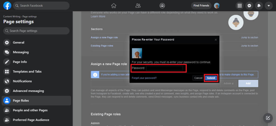Click the Learn More link

coord(98,16)
